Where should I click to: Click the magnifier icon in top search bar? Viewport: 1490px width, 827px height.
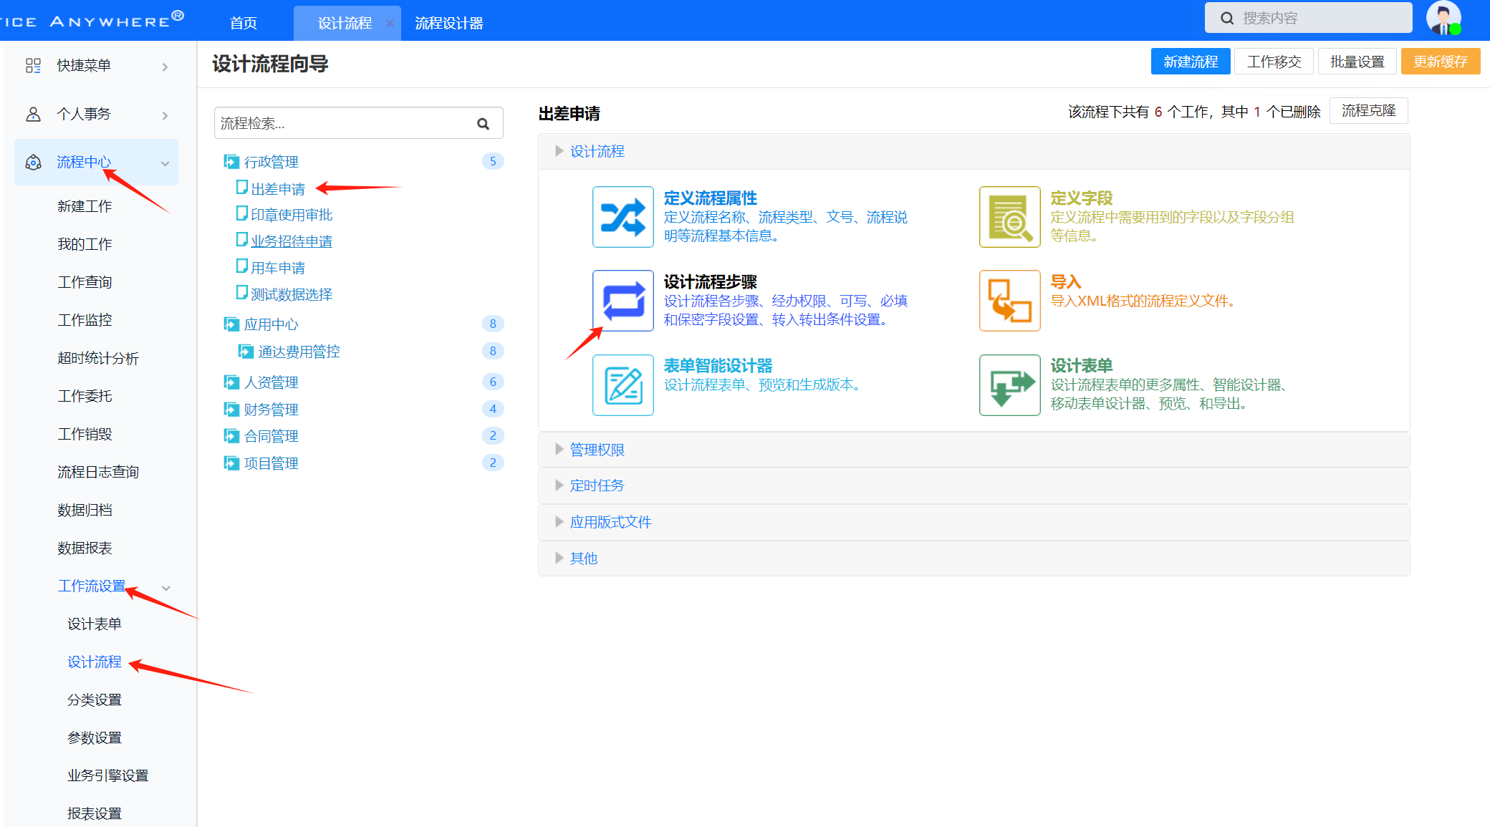pyautogui.click(x=1227, y=19)
